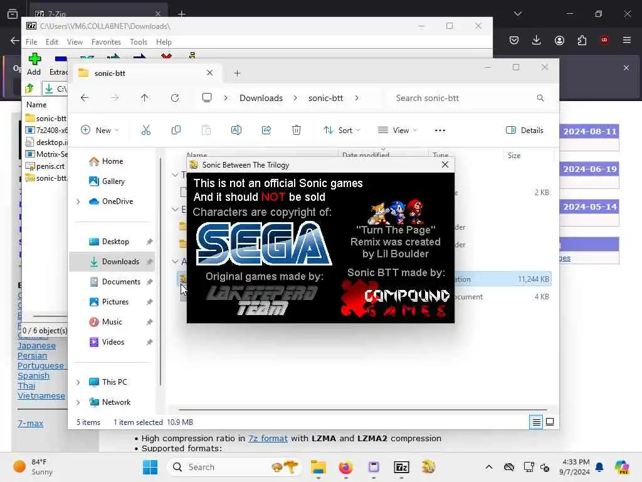Add a new File Explorer tab
This screenshot has height=482, width=642.
point(237,73)
